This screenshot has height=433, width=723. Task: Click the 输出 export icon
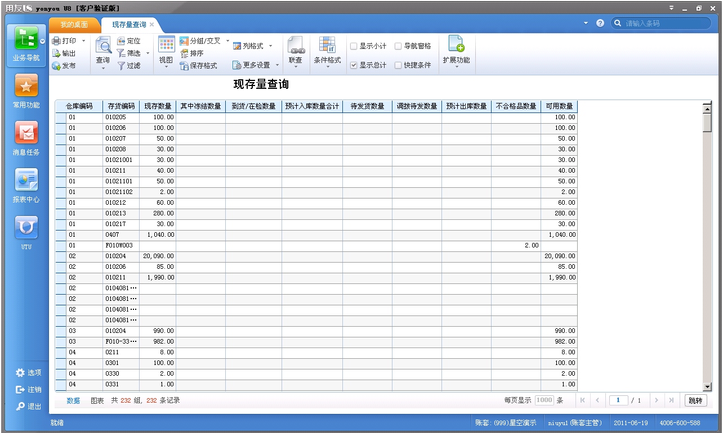(56, 53)
